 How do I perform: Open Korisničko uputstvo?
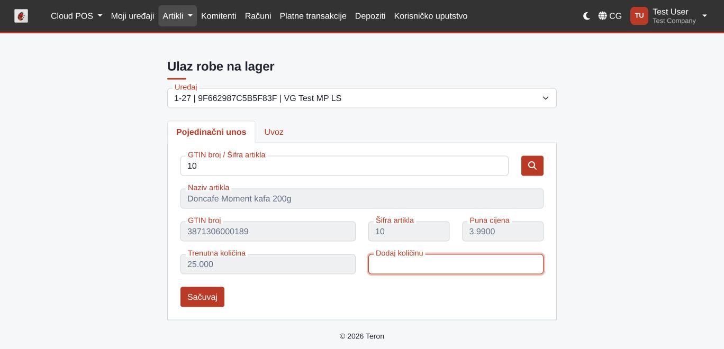coord(430,16)
